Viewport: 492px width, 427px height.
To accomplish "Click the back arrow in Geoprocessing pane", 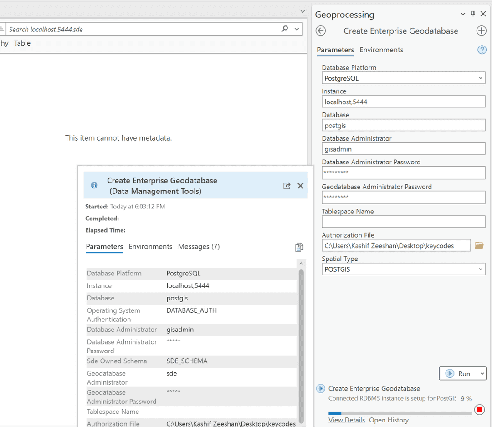I will 321,30.
